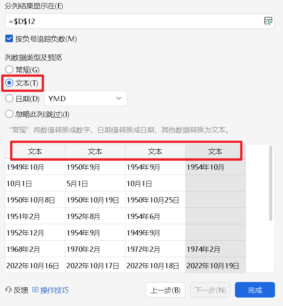283x306 pixels.
Task: Click cell 1949年9月 in preview
Action: (155, 233)
